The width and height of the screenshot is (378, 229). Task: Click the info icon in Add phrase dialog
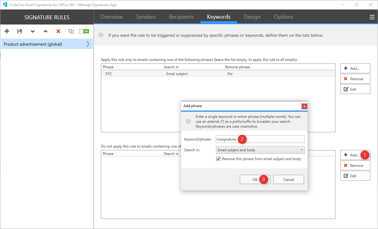[x=188, y=121]
